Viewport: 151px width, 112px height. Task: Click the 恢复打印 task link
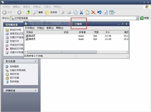pos(14,41)
